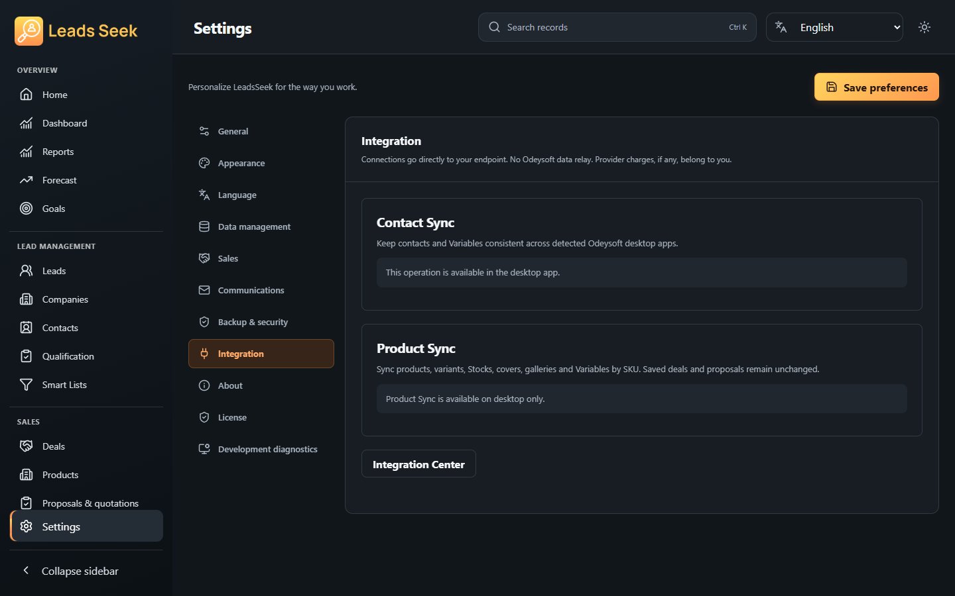Navigate to Home in sidebar

[x=86, y=95]
